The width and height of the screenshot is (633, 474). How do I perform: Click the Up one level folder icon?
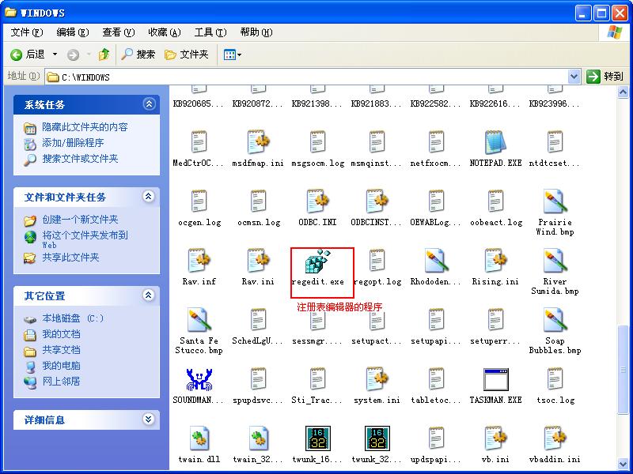(104, 55)
